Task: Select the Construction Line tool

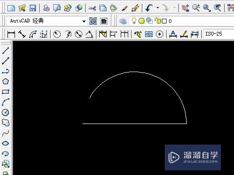Action: click(6, 61)
